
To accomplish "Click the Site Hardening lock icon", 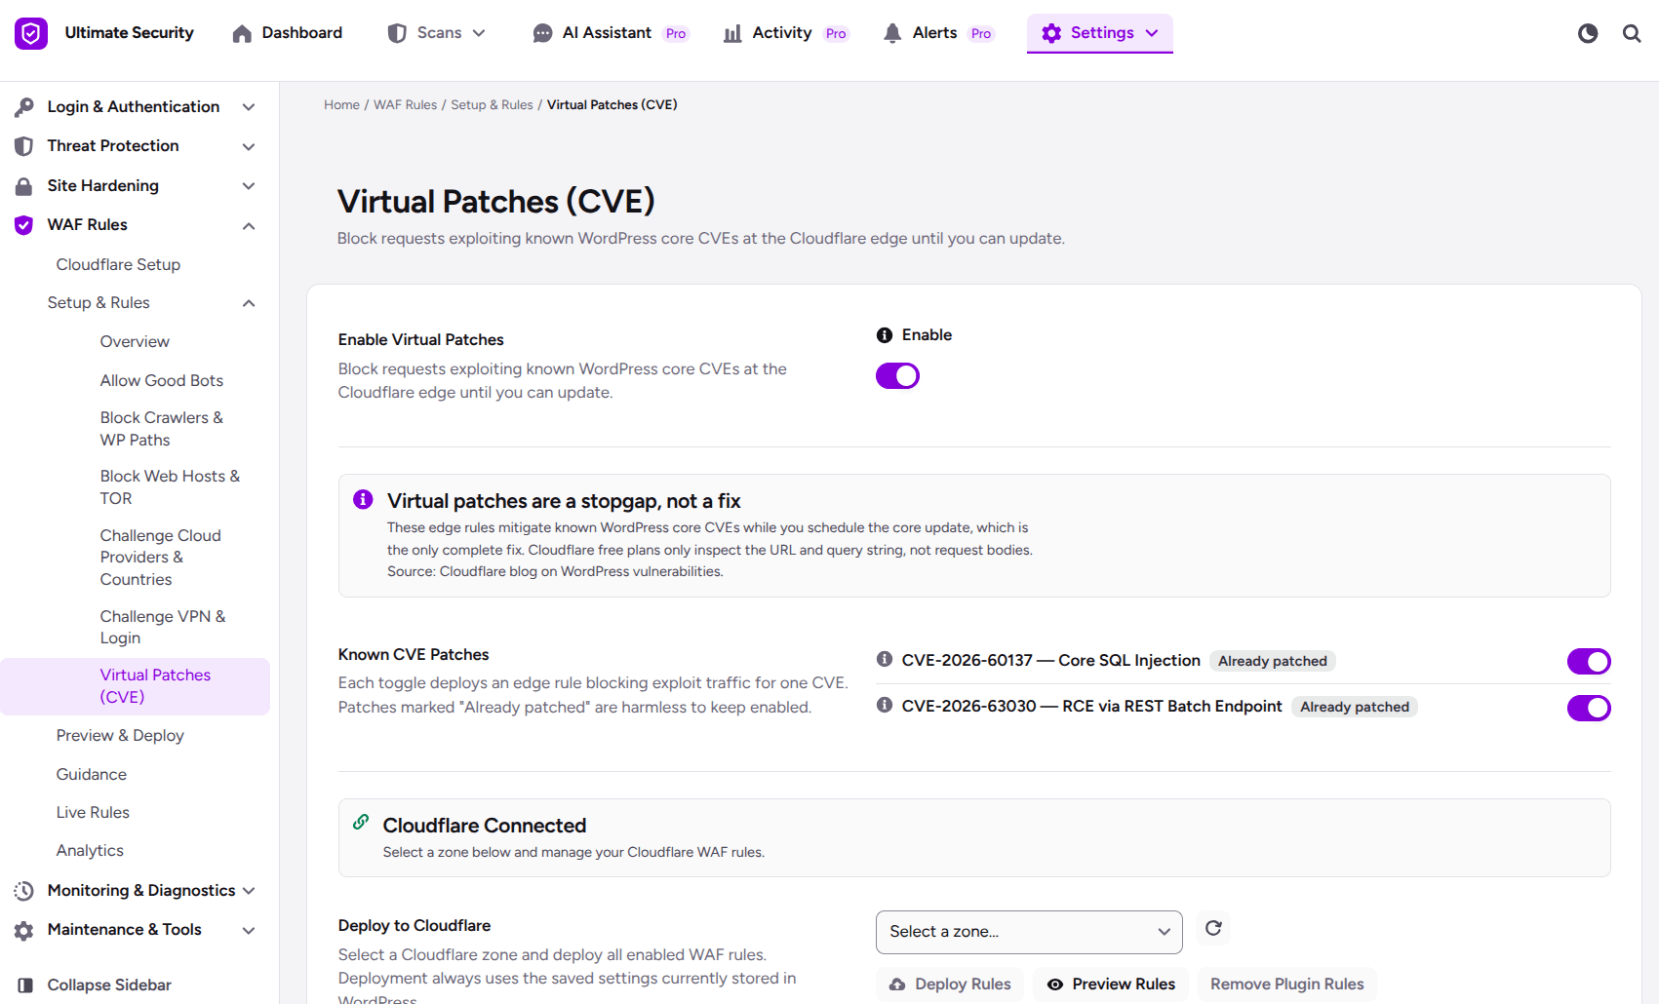I will coord(24,186).
